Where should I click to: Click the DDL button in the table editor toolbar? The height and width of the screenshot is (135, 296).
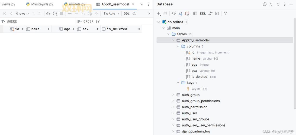127,13
